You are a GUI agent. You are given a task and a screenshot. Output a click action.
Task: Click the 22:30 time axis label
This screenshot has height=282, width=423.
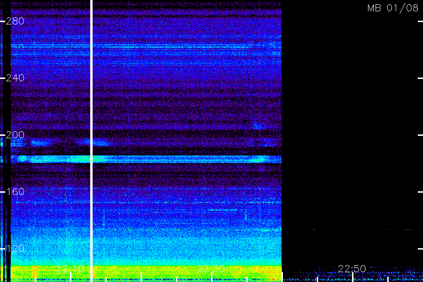click(x=211, y=268)
